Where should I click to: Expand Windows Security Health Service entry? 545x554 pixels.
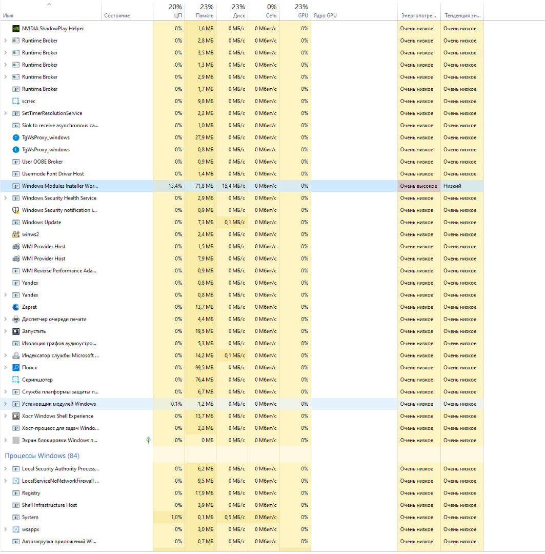(5, 198)
